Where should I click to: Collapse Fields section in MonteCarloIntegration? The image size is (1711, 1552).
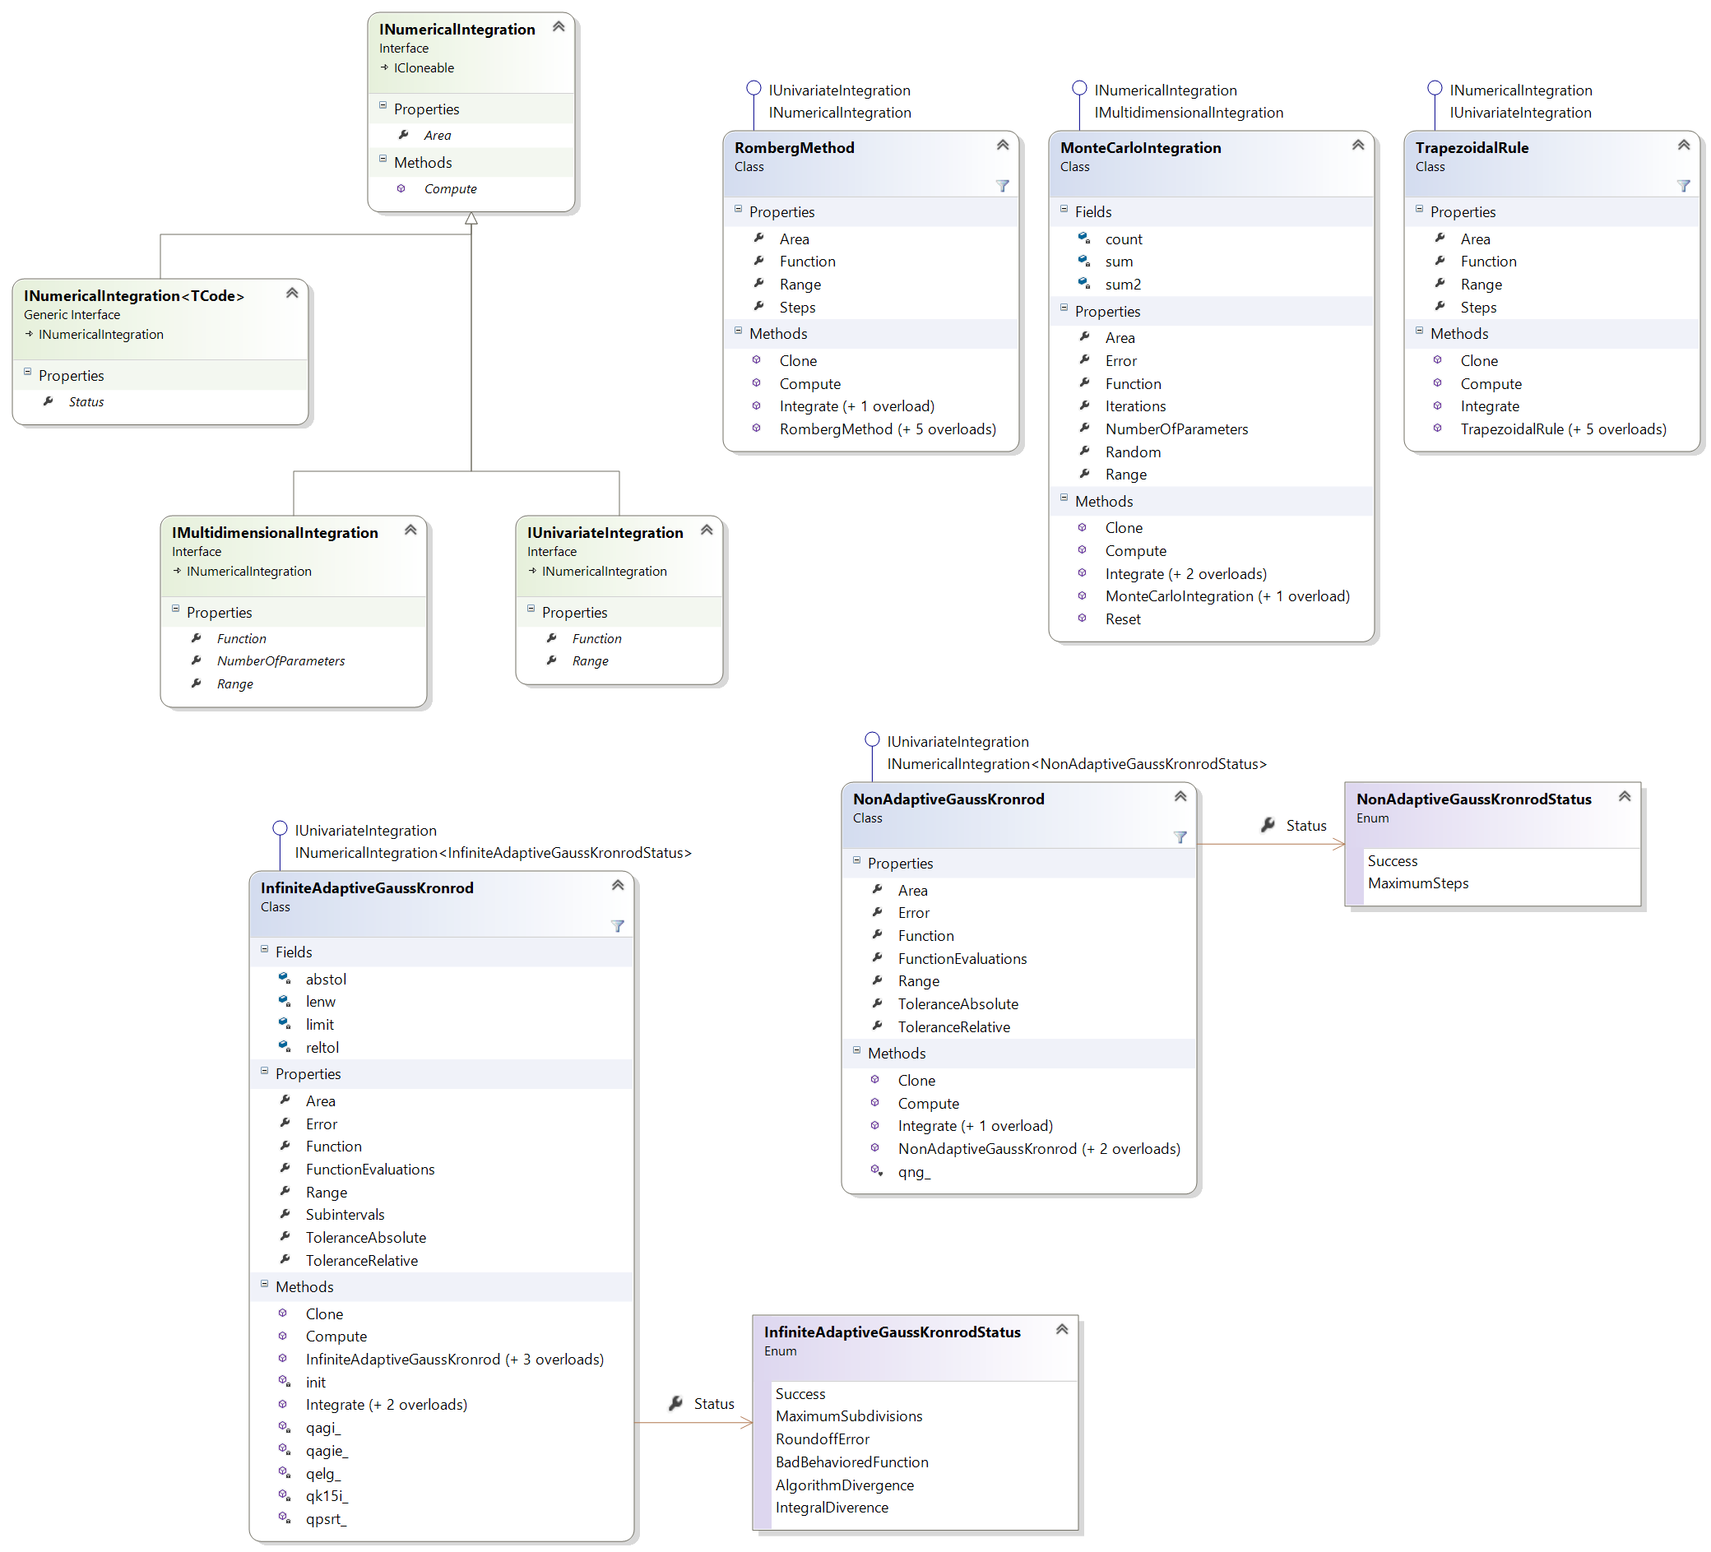[x=1066, y=210]
